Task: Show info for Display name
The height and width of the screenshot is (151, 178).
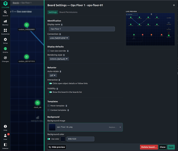Action: pos(62,25)
